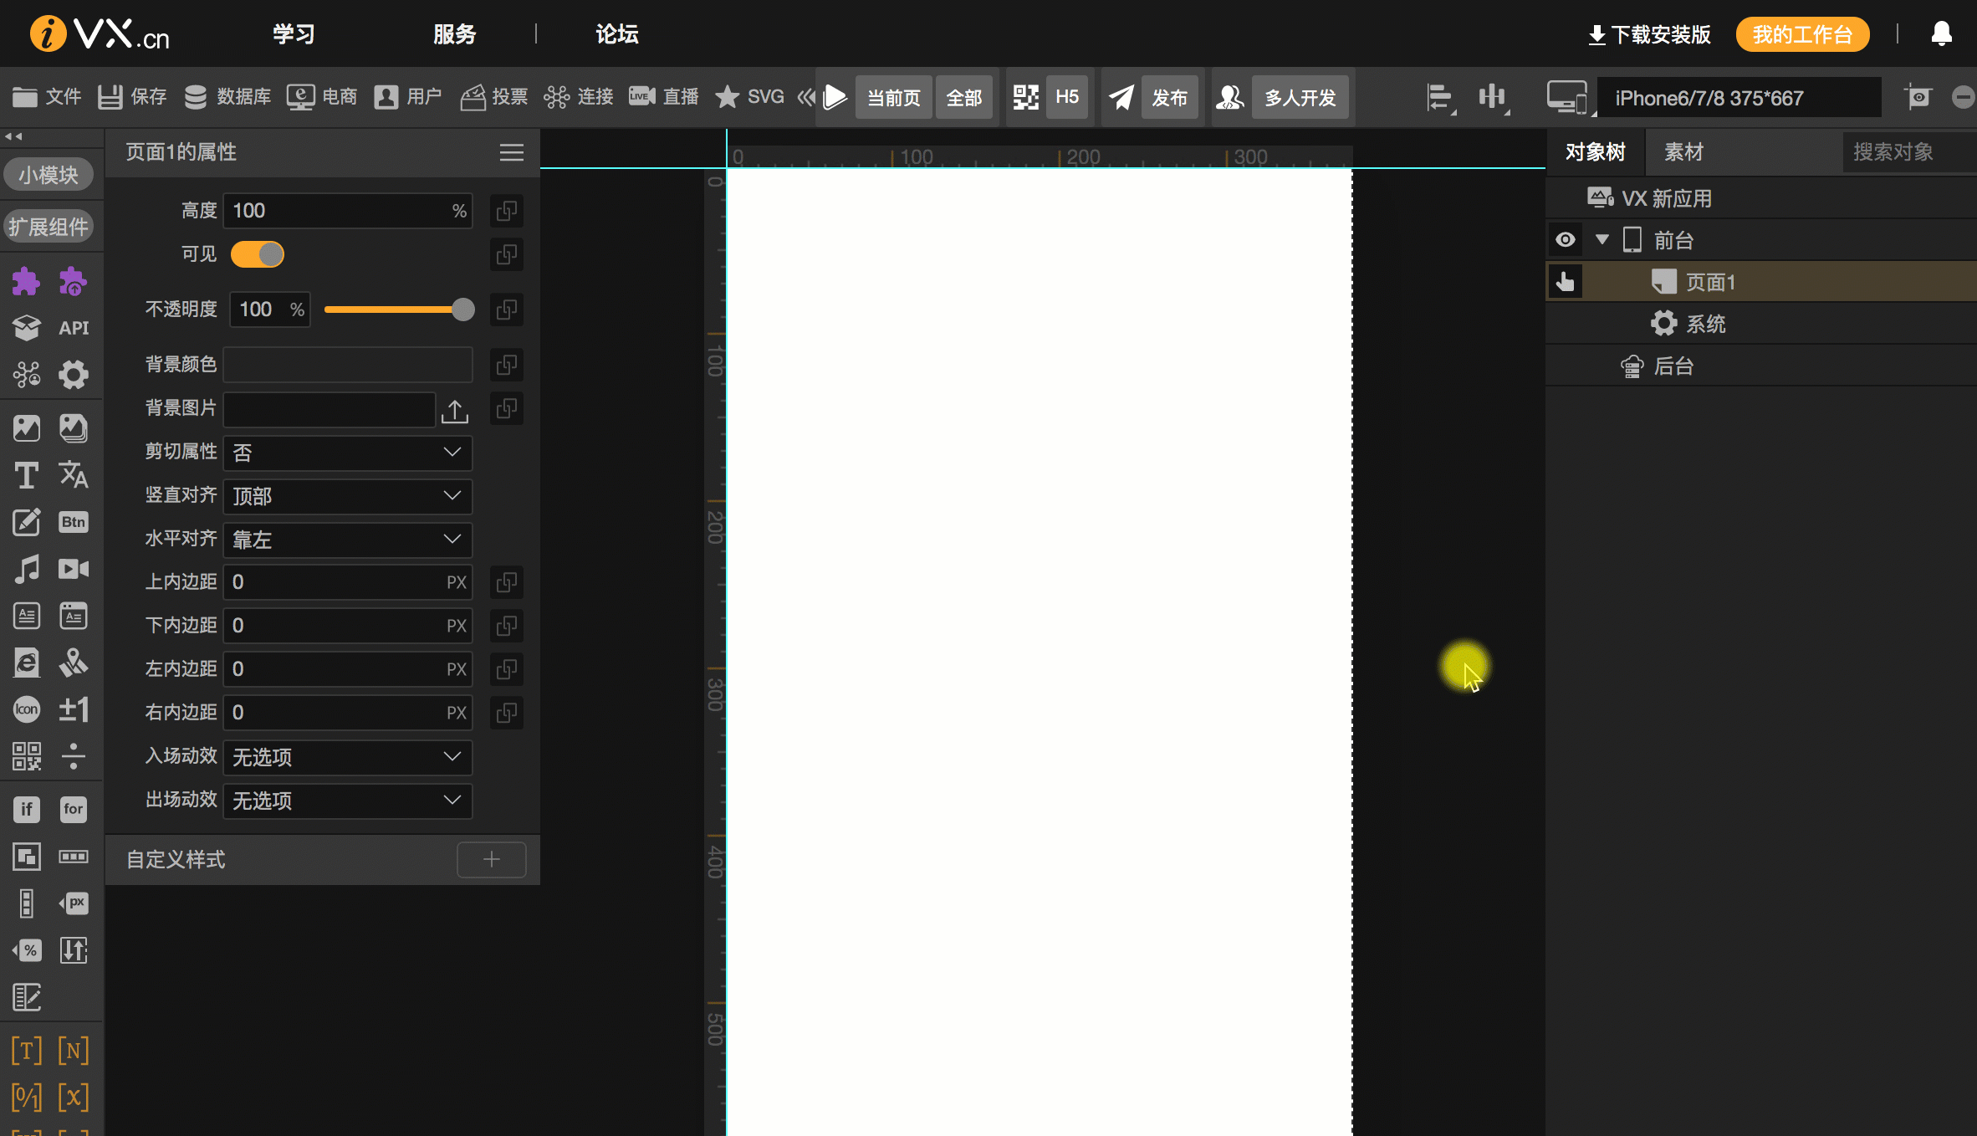Click the play preview icon
This screenshot has height=1136, width=1977.
(835, 97)
